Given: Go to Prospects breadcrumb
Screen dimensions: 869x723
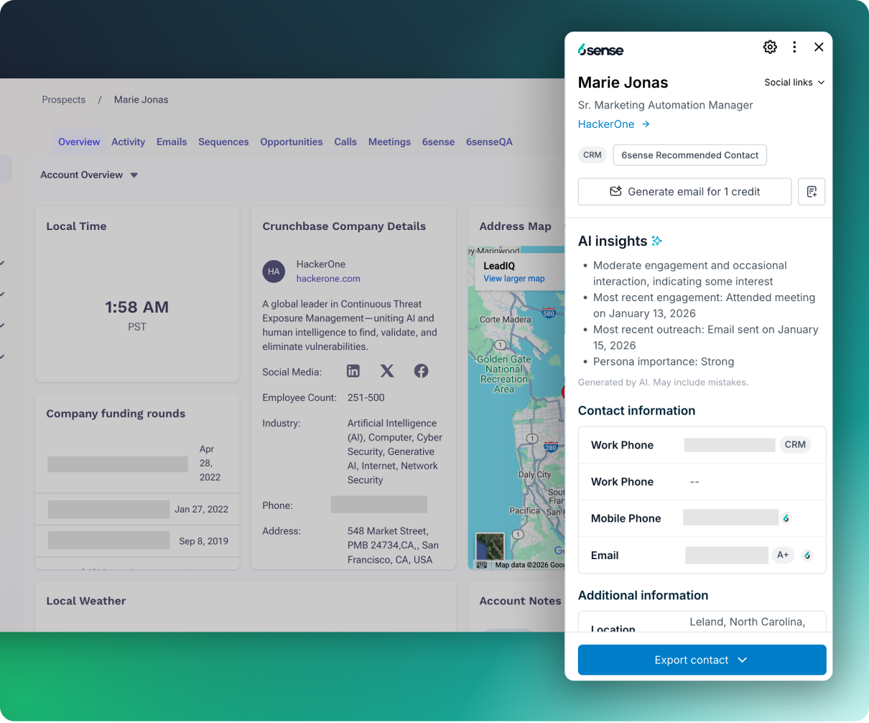Looking at the screenshot, I should pyautogui.click(x=64, y=100).
